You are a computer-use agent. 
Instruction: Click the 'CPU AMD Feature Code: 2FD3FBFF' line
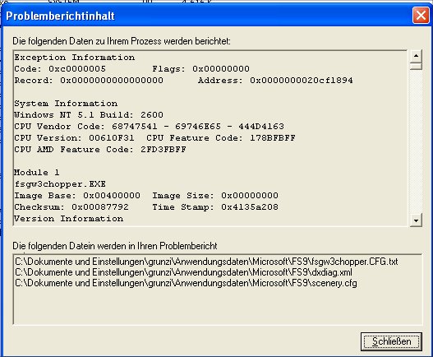pos(100,150)
